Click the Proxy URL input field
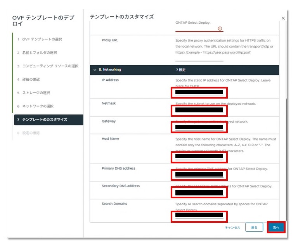This screenshot has width=298, height=246. (x=199, y=58)
